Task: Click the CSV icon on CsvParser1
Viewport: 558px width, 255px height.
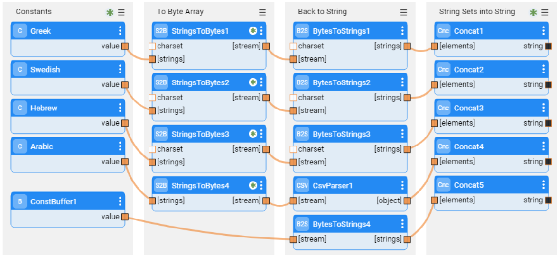Action: coord(302,186)
